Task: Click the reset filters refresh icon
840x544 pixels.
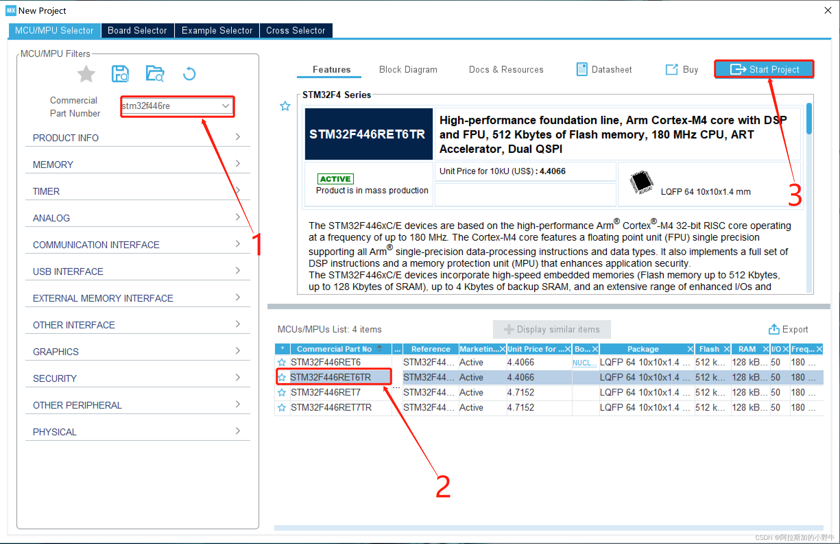Action: coord(189,74)
